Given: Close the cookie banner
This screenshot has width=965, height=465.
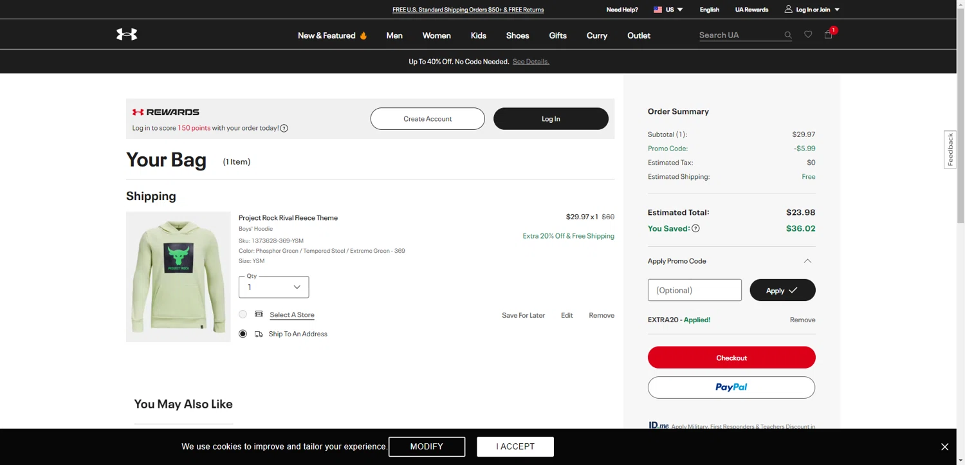Looking at the screenshot, I should click(944, 447).
